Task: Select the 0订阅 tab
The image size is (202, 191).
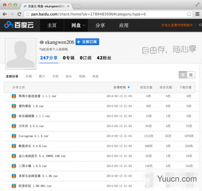Action: click(x=86, y=58)
